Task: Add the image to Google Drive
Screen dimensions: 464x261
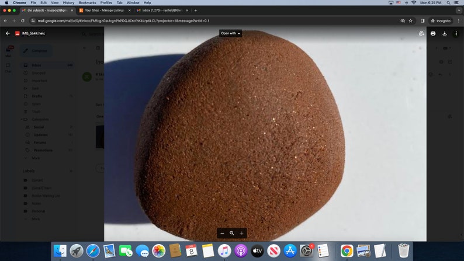Action: click(421, 33)
